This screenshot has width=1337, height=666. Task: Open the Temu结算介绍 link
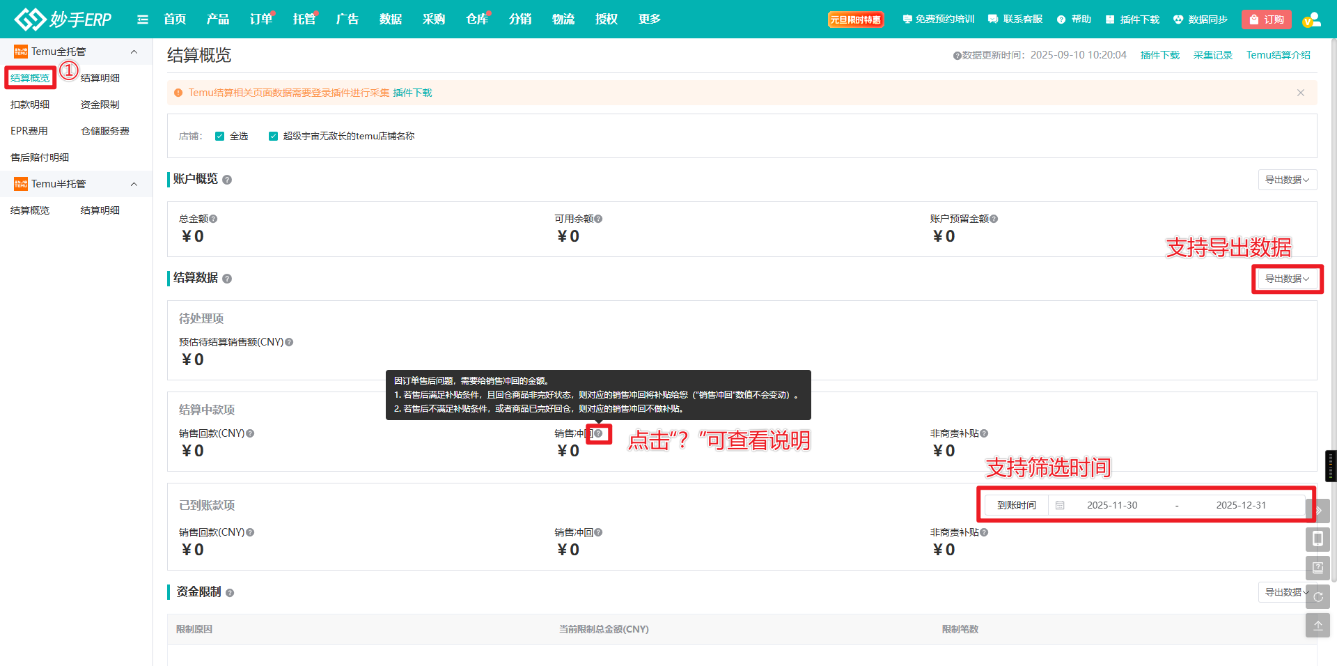coord(1279,55)
